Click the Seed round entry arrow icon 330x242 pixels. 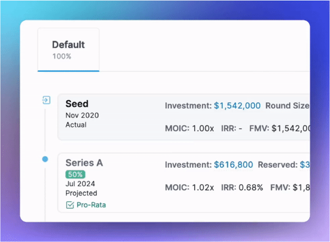[x=46, y=100]
